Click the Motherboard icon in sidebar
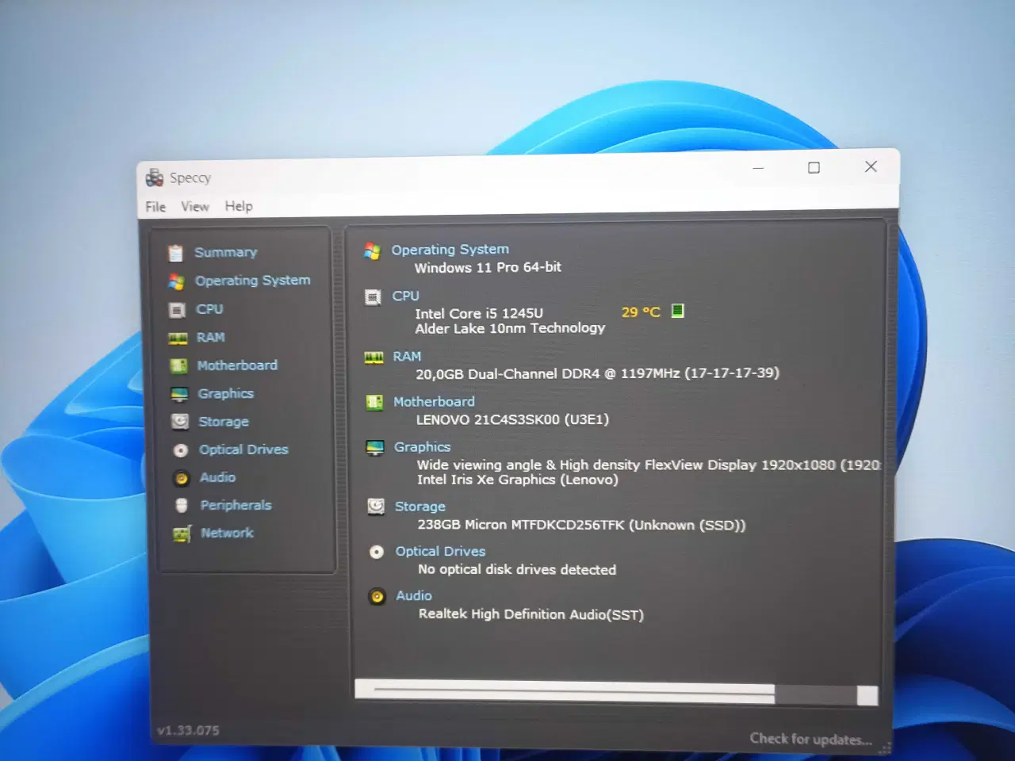 pos(178,365)
